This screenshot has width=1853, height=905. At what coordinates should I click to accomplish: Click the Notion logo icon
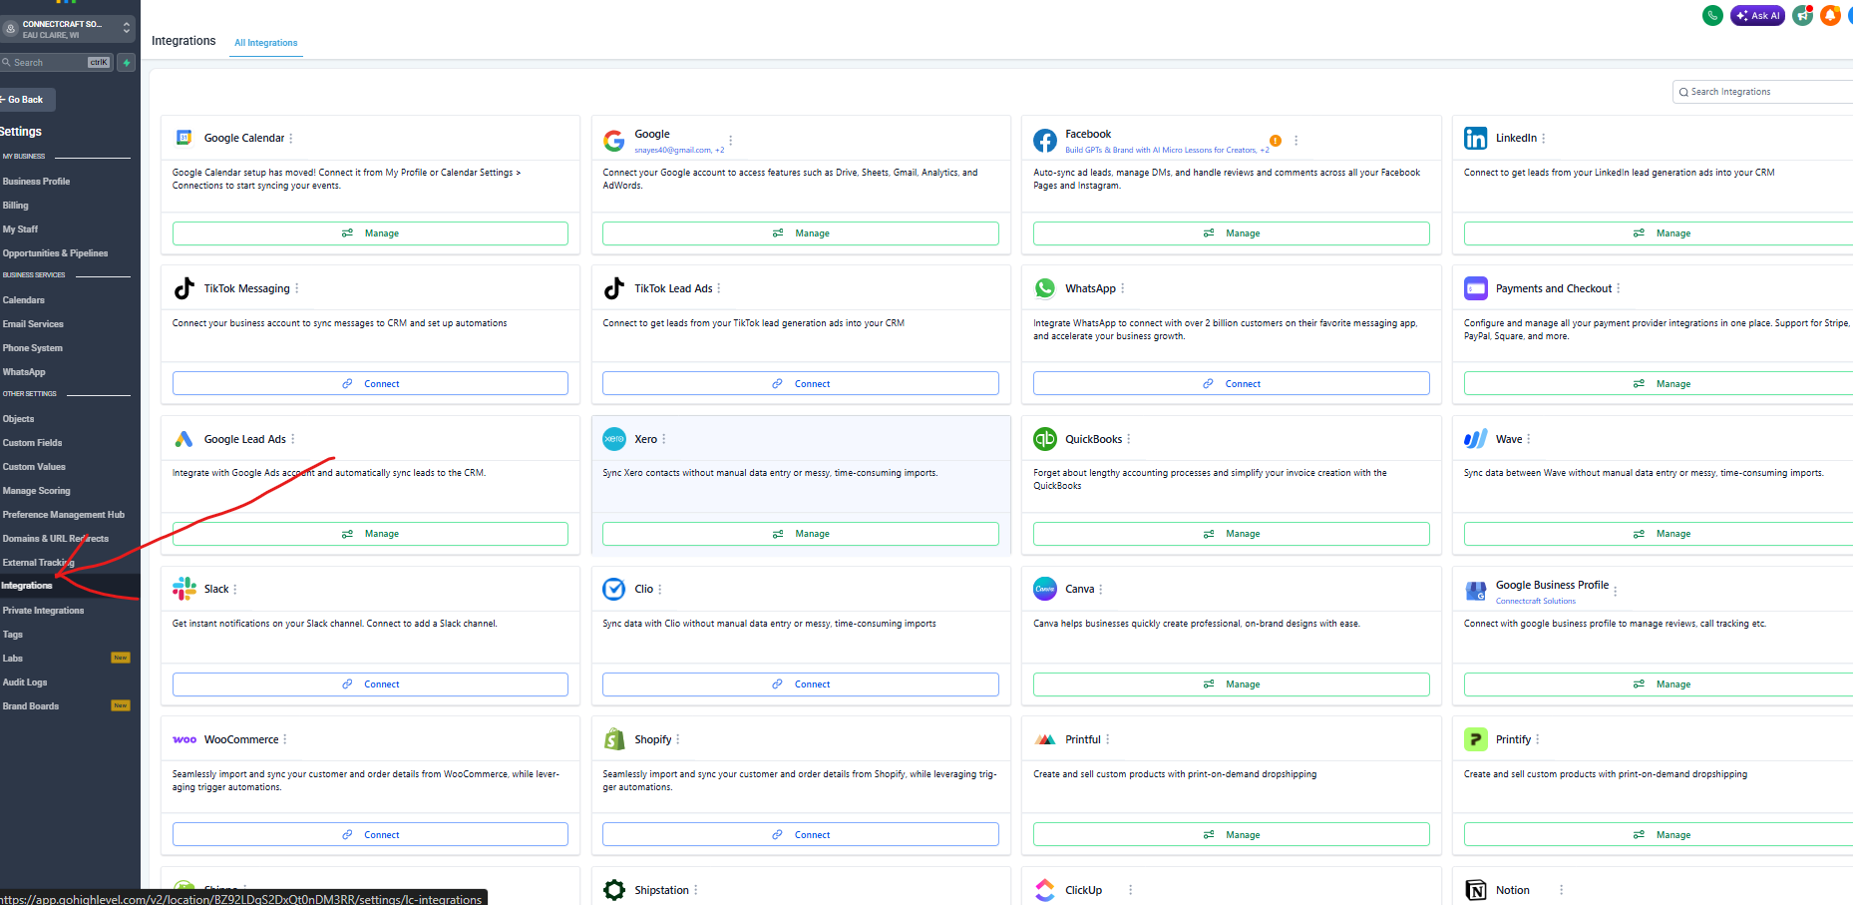1476,890
